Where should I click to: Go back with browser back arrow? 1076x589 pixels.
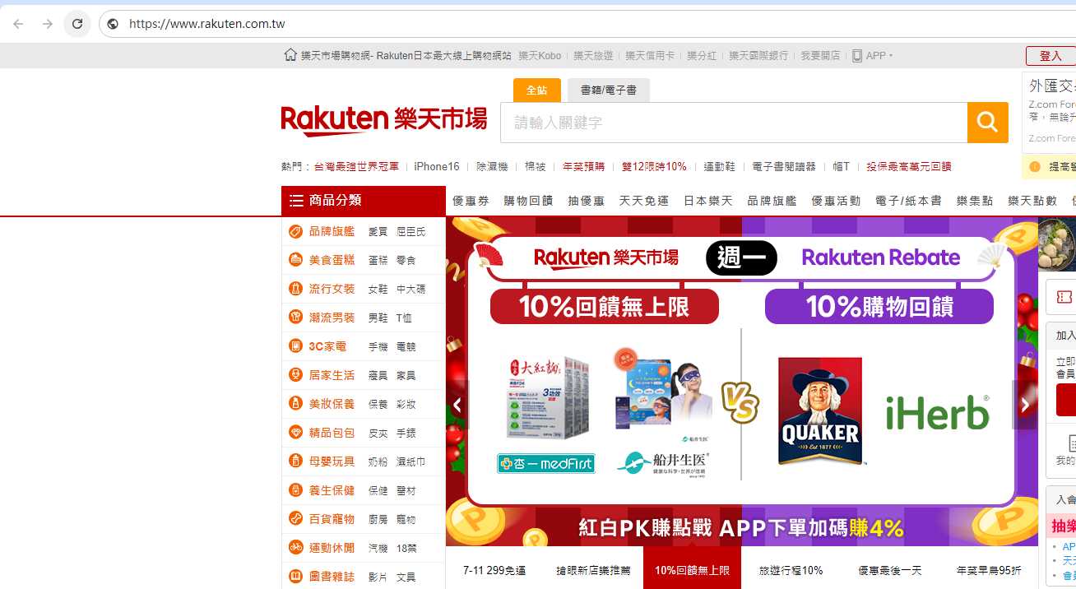[x=18, y=24]
